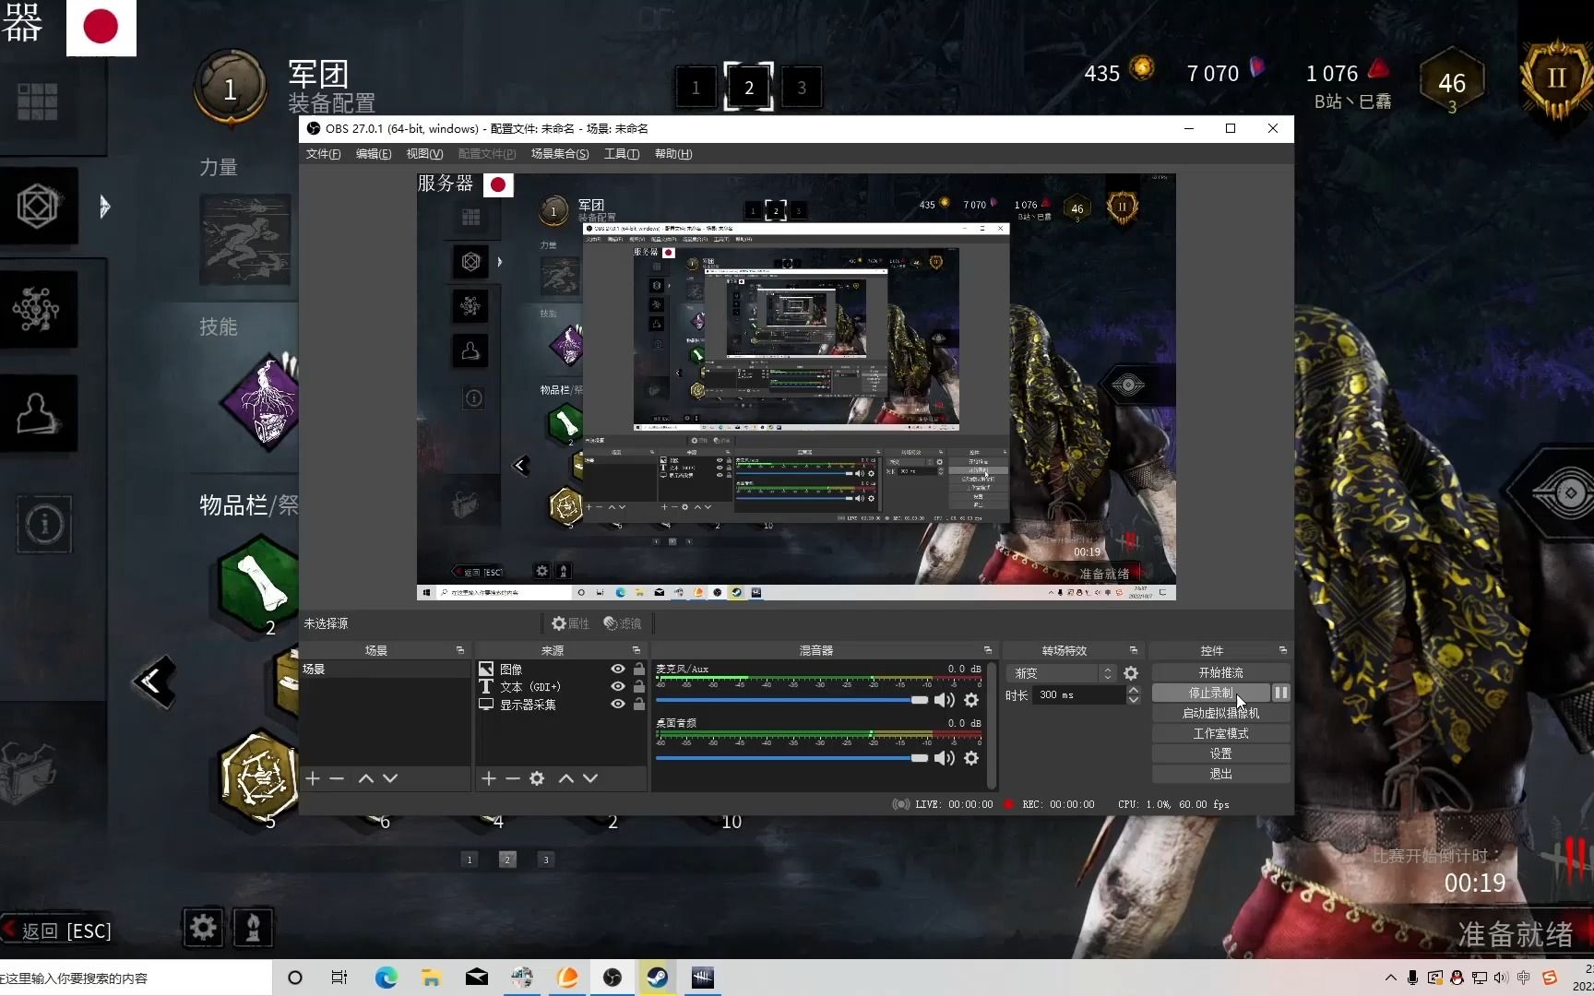Viewport: 1594px width, 996px height.
Task: Select the 场景 entry in scenes list
Action: coord(386,670)
